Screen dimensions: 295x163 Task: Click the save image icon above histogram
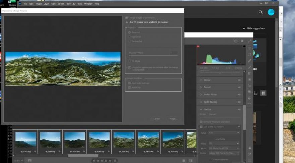236,41
